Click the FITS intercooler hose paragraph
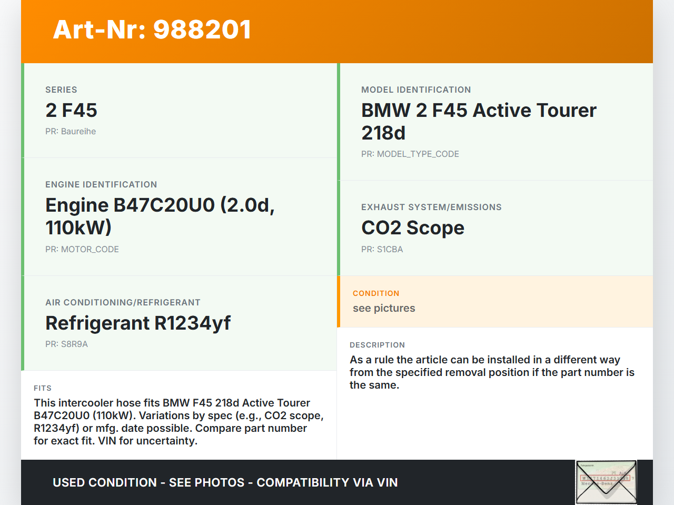 [179, 422]
